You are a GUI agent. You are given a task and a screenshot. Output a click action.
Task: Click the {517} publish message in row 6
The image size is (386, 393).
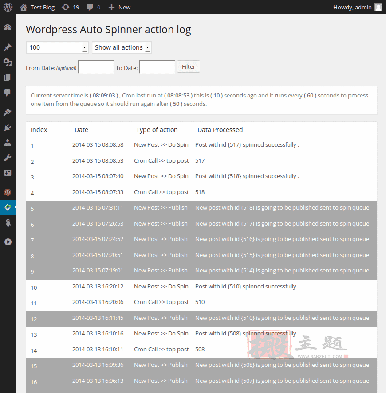pyautogui.click(x=282, y=224)
